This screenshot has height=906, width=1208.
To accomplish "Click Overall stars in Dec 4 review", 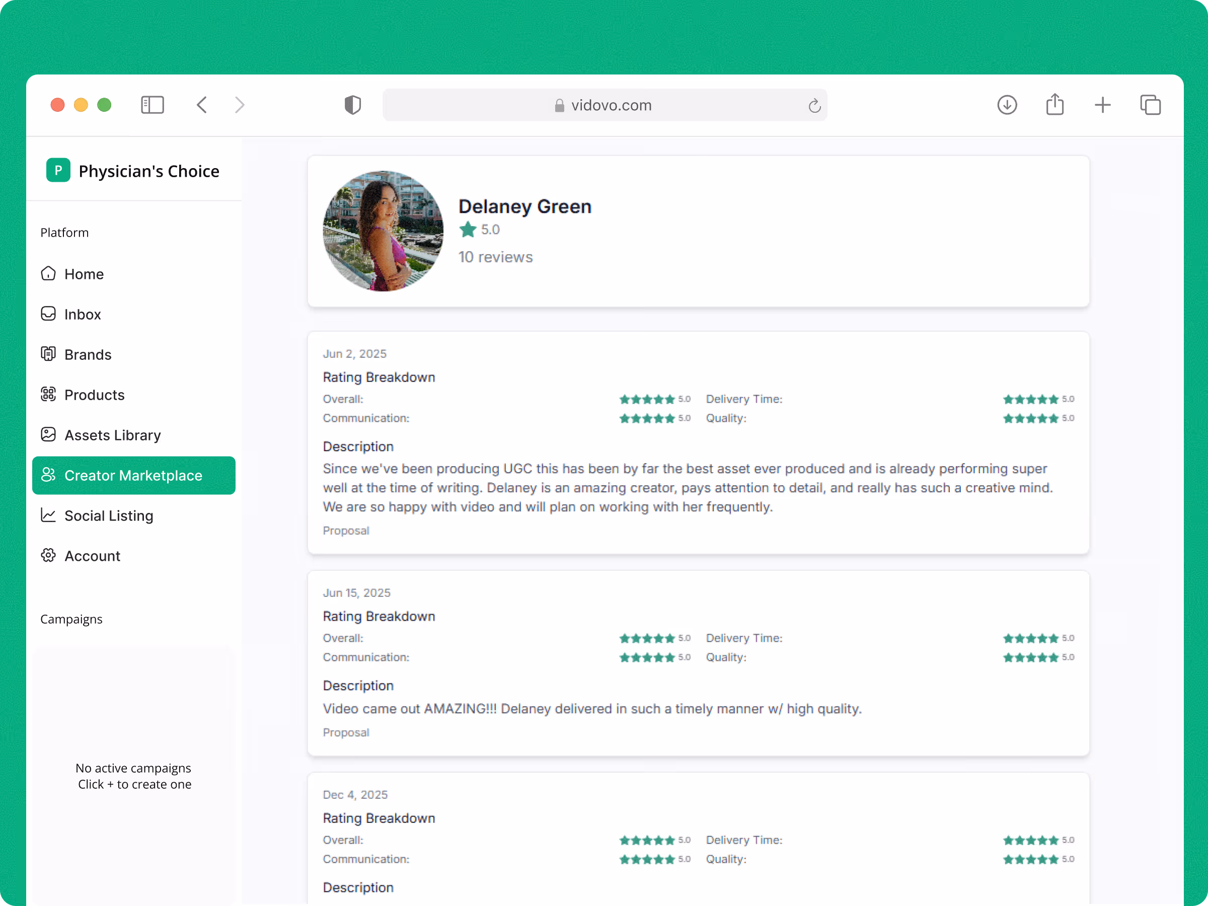I will 647,841.
